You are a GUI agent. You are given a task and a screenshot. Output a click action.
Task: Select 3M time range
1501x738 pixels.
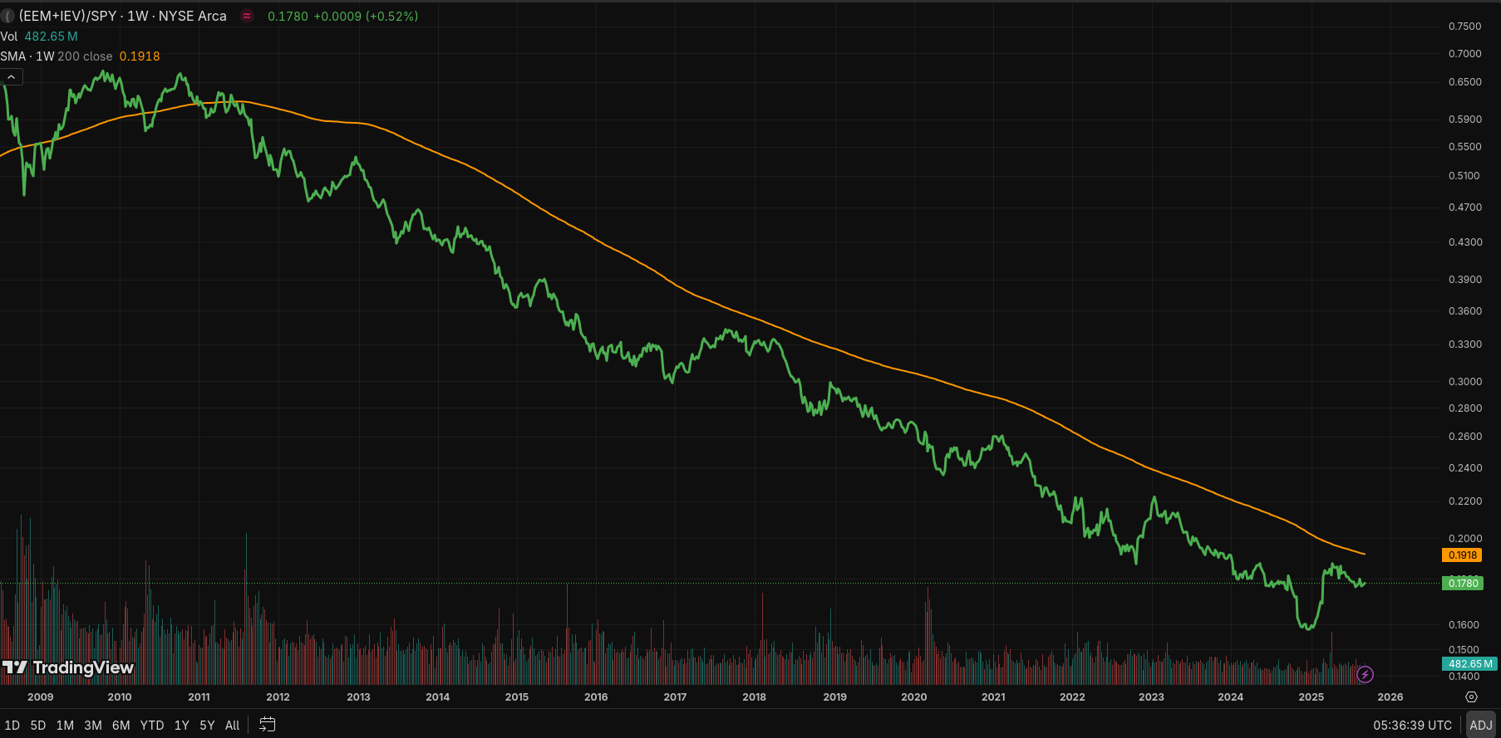(x=93, y=725)
